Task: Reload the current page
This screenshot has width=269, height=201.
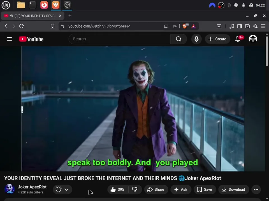Action: (22, 26)
